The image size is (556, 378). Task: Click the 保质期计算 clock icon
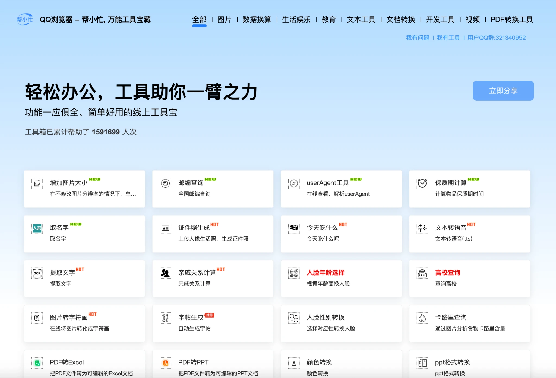422,183
